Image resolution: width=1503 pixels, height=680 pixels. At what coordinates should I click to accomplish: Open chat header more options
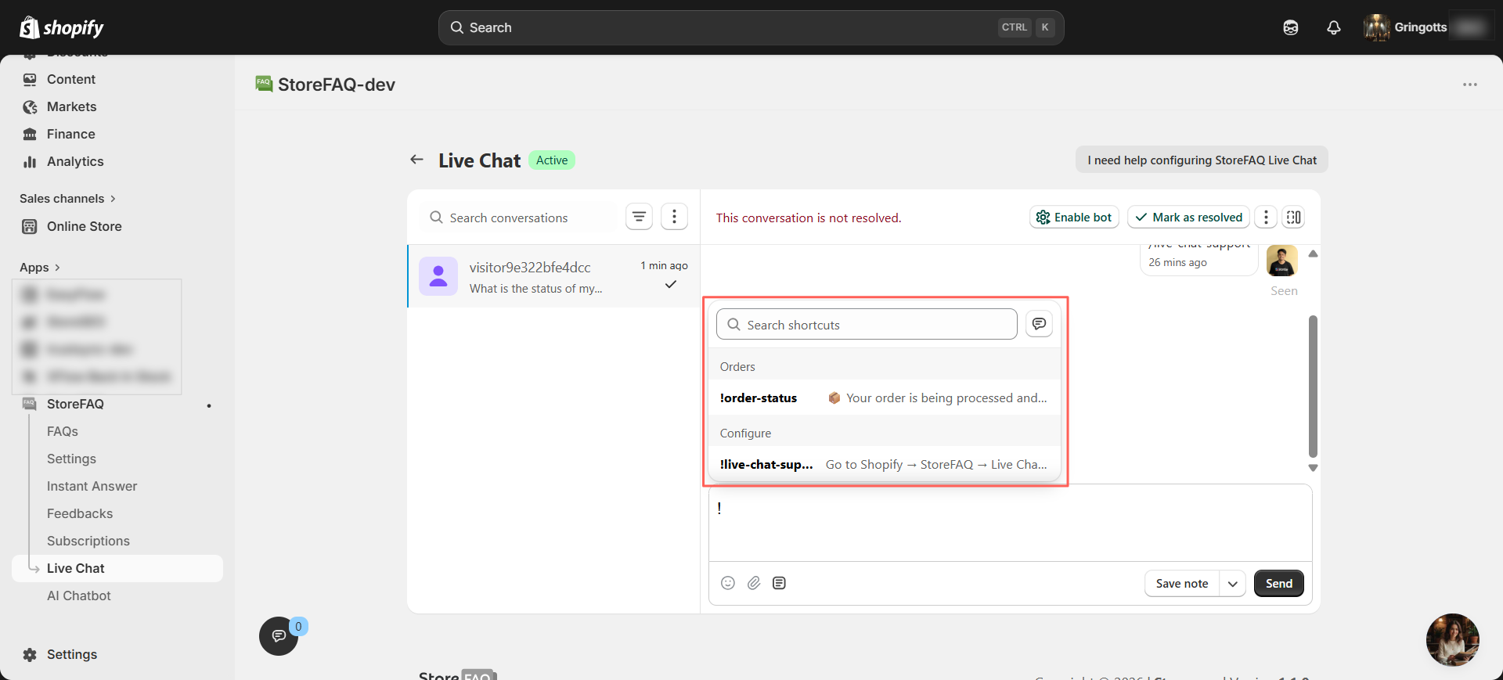click(1266, 218)
